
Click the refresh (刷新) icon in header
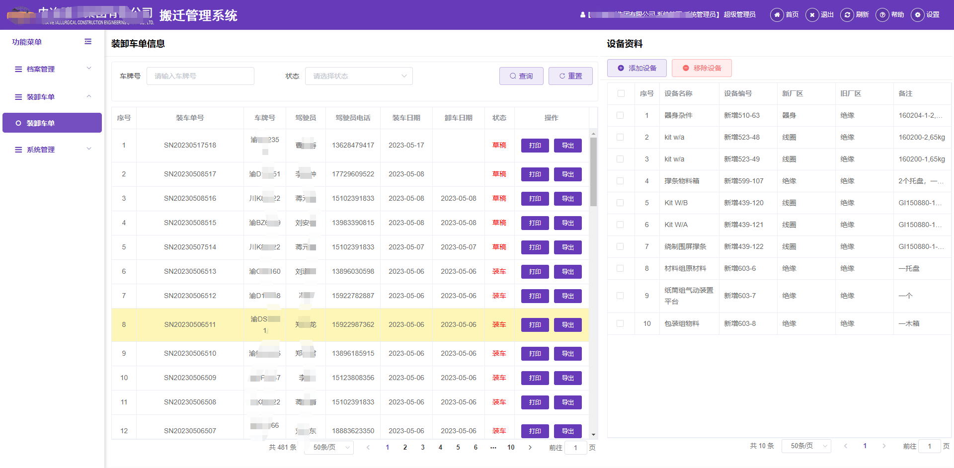(847, 15)
